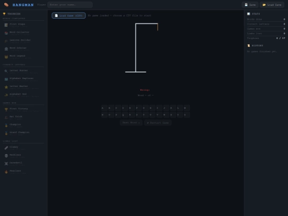Click the scroll icon beside History heading
Viewport: 288px width, 216px height.
(x=249, y=45)
